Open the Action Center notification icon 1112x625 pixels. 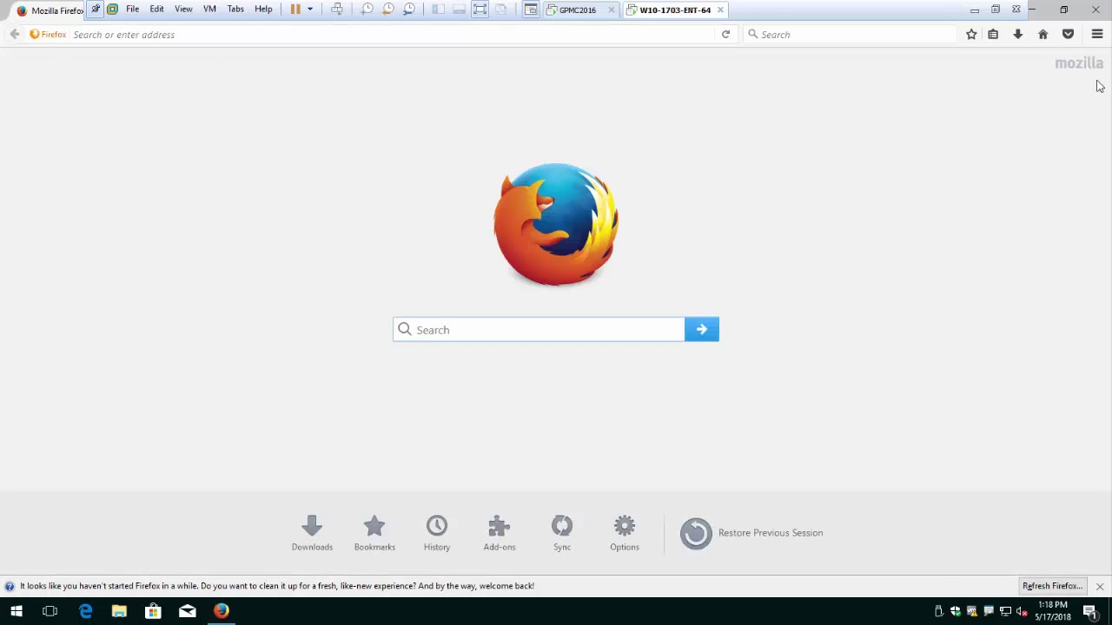coord(1089,611)
